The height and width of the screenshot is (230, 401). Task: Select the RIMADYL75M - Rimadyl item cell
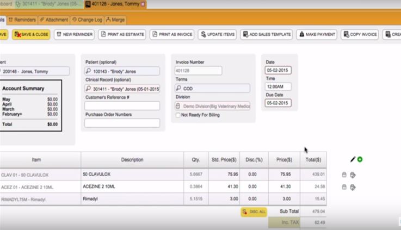click(40, 200)
